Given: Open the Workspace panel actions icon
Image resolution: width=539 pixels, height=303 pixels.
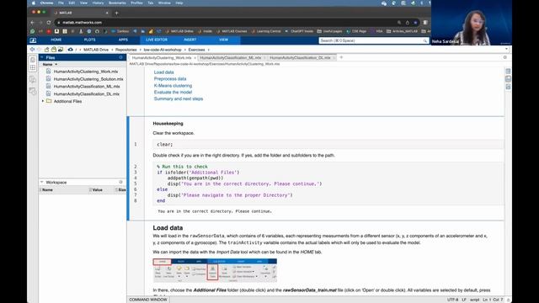Looking at the screenshot, I should coord(120,182).
